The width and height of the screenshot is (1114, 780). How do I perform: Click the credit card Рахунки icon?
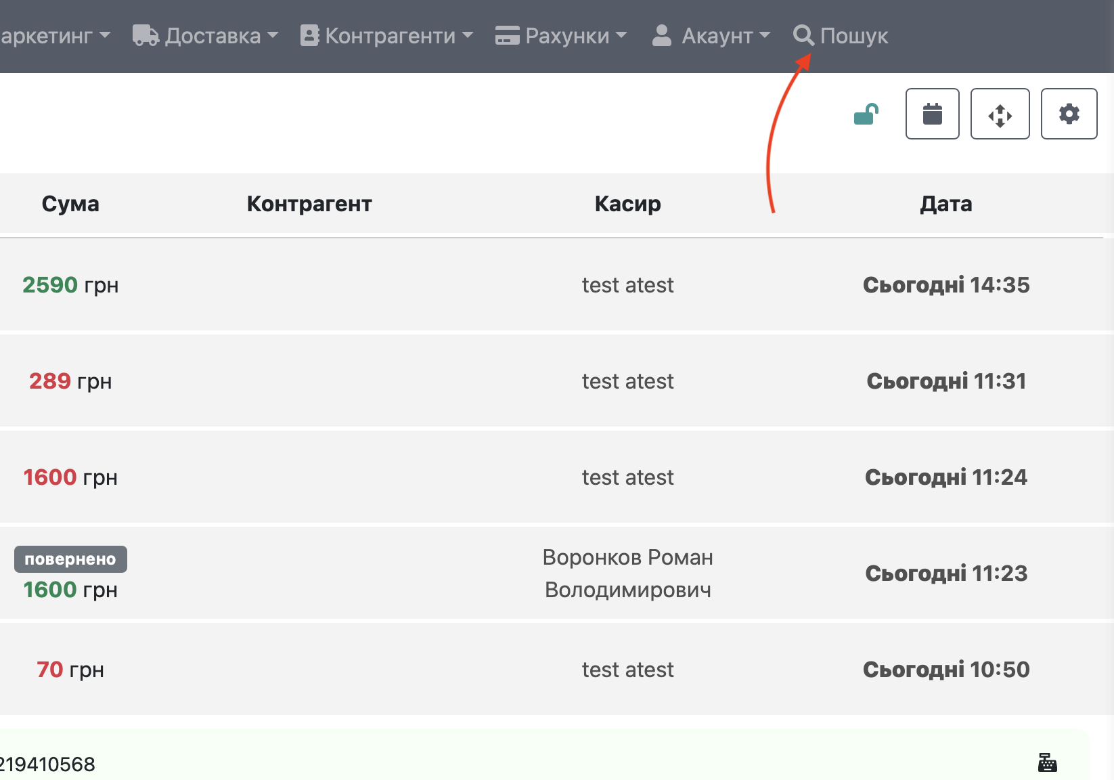(x=507, y=35)
